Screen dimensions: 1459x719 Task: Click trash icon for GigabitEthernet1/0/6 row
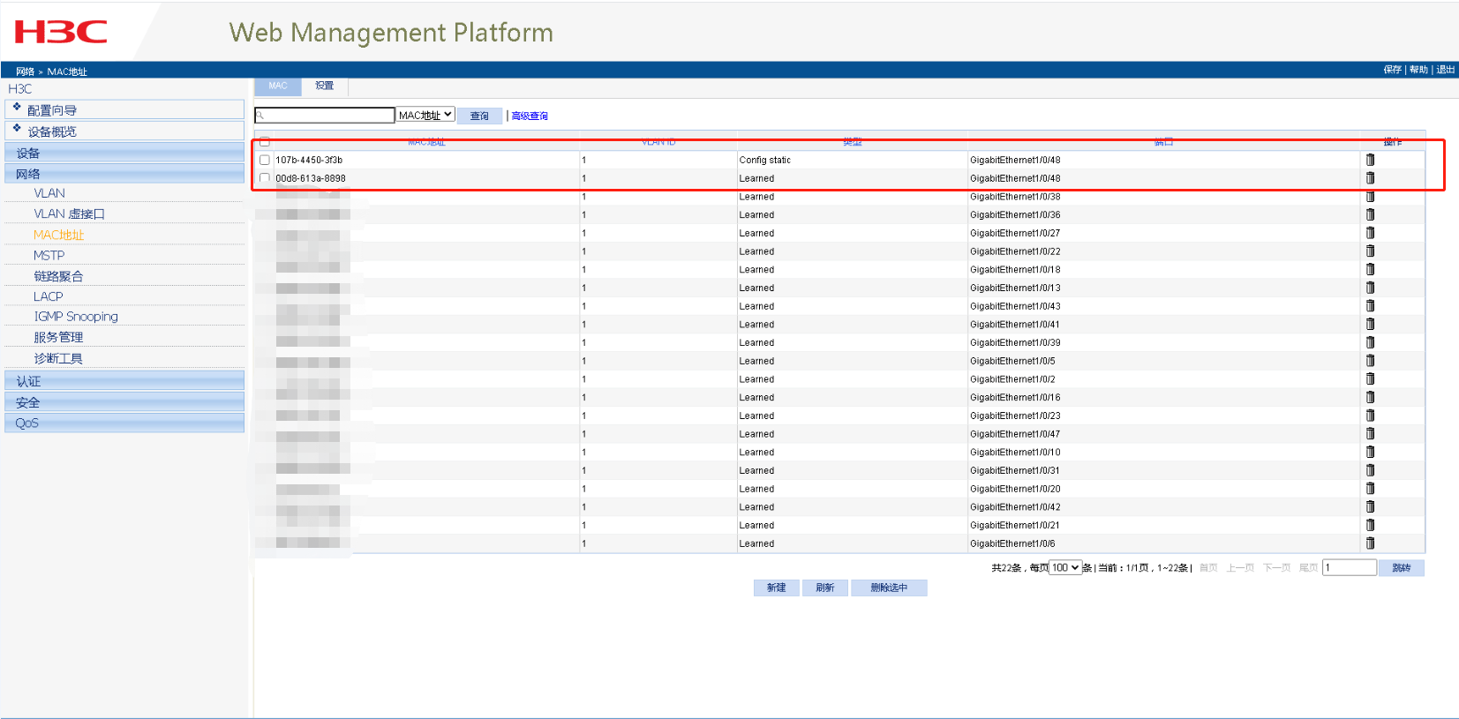[x=1370, y=543]
